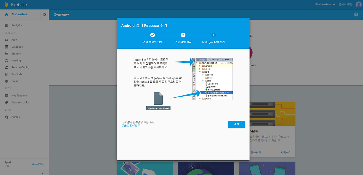Click step 2 circle 구성 파일 복사
363x175 pixels.
pos(183,35)
